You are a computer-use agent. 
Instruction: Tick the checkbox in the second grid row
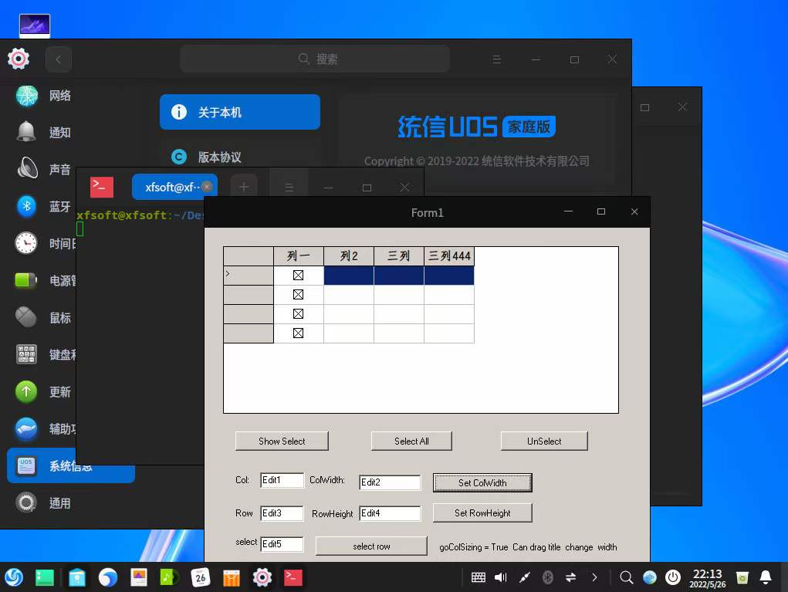coord(298,295)
